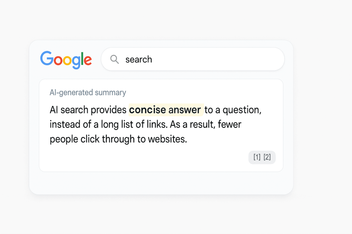Viewport: 352px width, 234px height.
Task: Open citation [2] in the summary
Action: tap(267, 157)
